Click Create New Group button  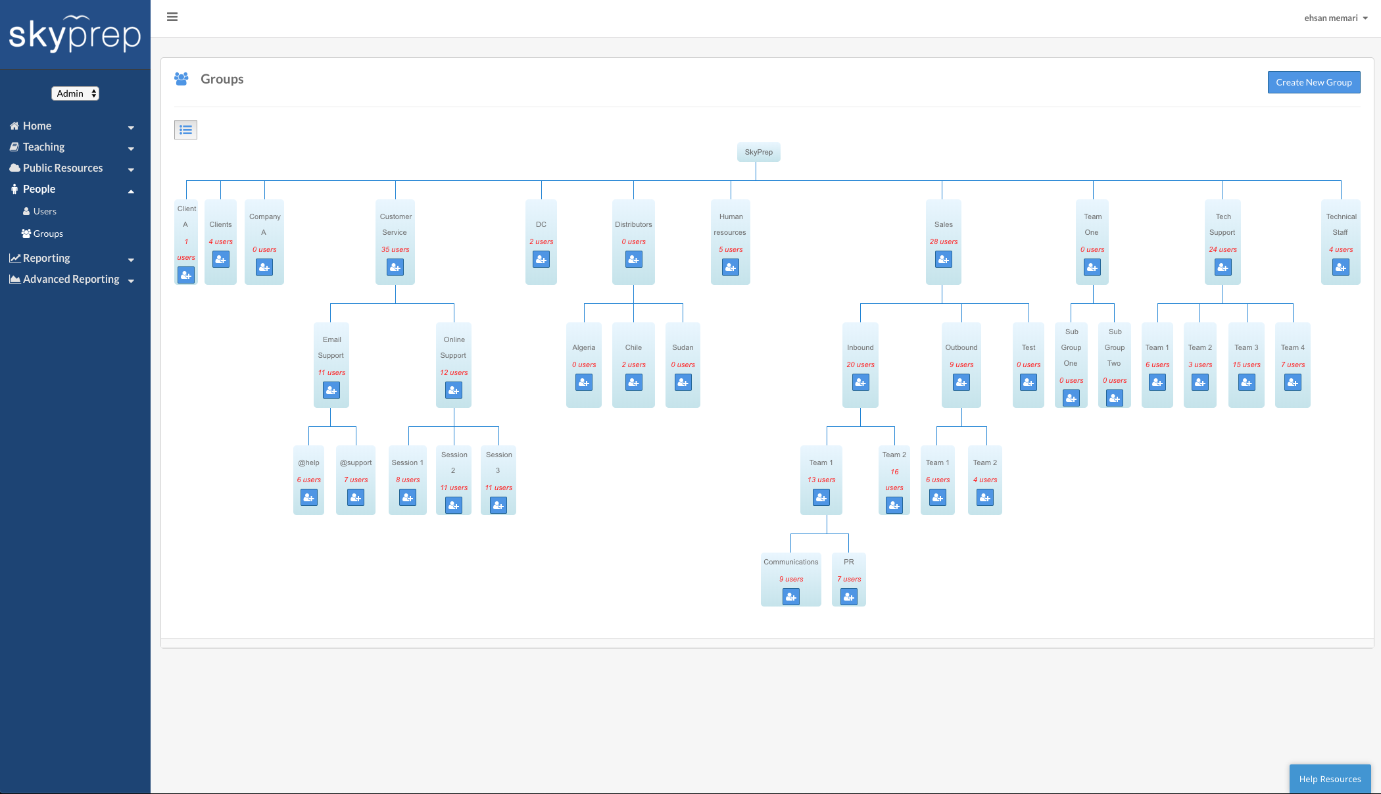pos(1313,82)
